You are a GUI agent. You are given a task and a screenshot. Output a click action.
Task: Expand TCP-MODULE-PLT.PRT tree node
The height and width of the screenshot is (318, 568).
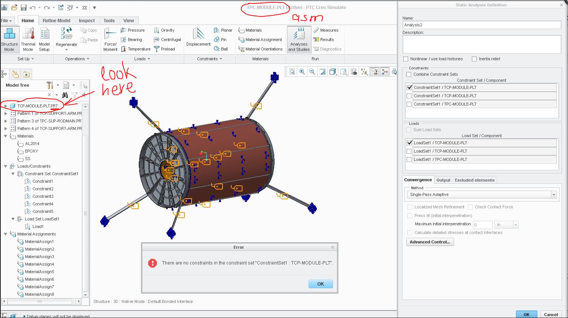point(6,106)
